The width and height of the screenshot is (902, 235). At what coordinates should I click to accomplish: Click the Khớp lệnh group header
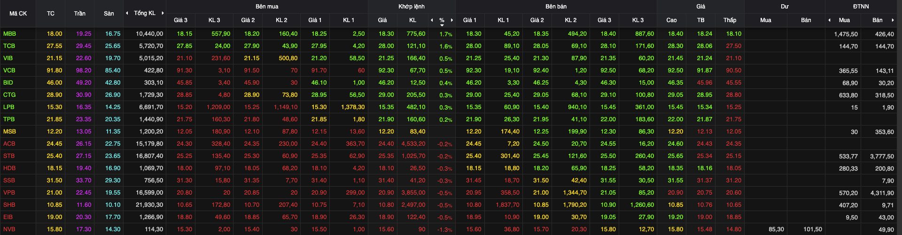click(x=412, y=7)
